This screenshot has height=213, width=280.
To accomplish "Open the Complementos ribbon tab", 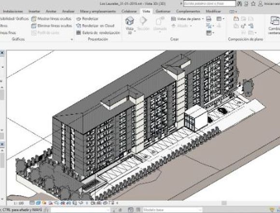I will (188, 12).
